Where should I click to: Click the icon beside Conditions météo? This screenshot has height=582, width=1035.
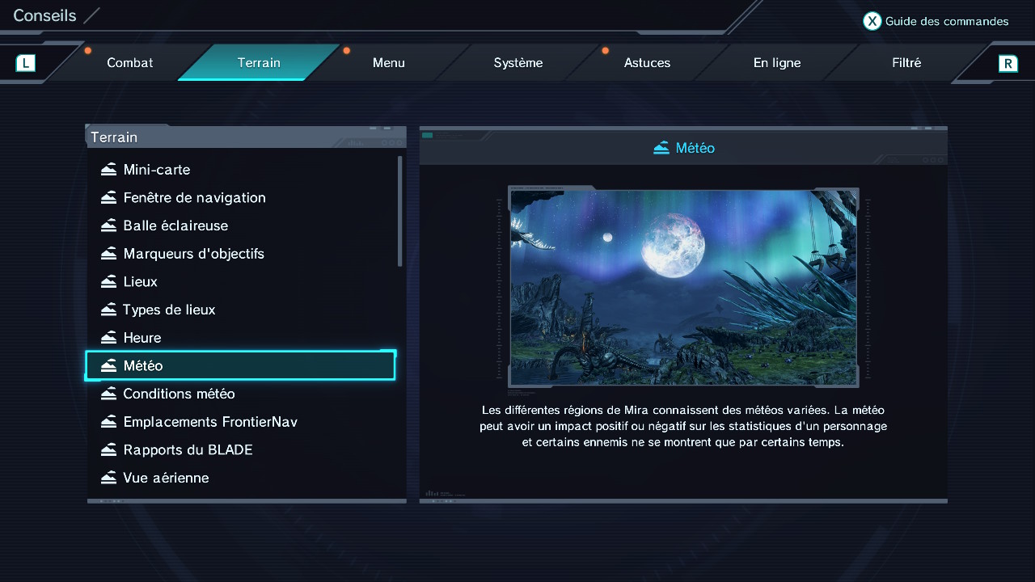coord(108,394)
